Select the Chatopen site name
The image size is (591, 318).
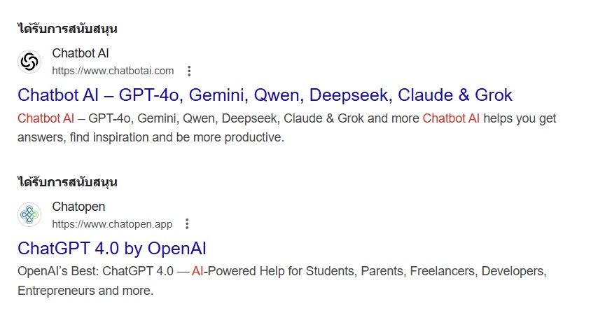[78, 207]
